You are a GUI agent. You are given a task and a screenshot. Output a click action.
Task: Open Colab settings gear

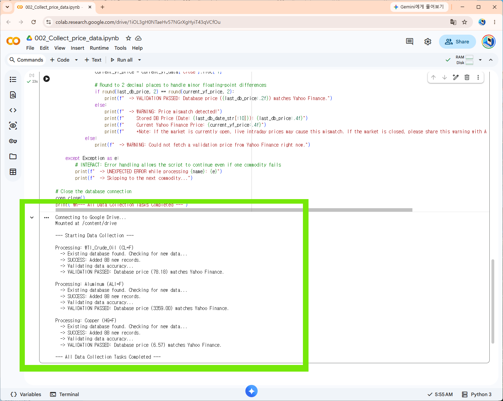tap(428, 42)
